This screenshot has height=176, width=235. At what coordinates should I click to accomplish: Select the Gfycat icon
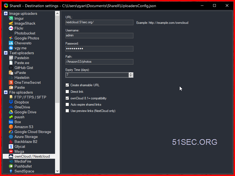[x=11, y=146]
